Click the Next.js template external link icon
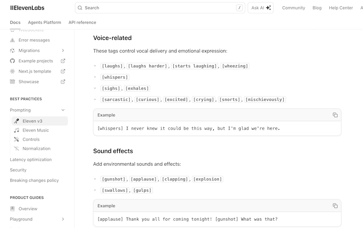 pyautogui.click(x=63, y=71)
